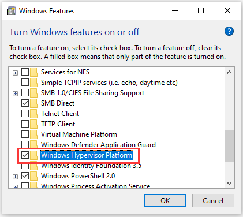Screen dimensions: 243x217
Task: Check the Simple TCPIP services checkbox
Action: click(25, 83)
